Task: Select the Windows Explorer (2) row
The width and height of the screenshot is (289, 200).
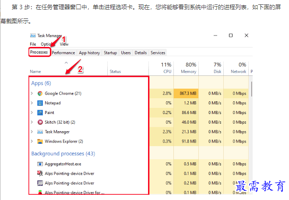Action: pyautogui.click(x=139, y=142)
